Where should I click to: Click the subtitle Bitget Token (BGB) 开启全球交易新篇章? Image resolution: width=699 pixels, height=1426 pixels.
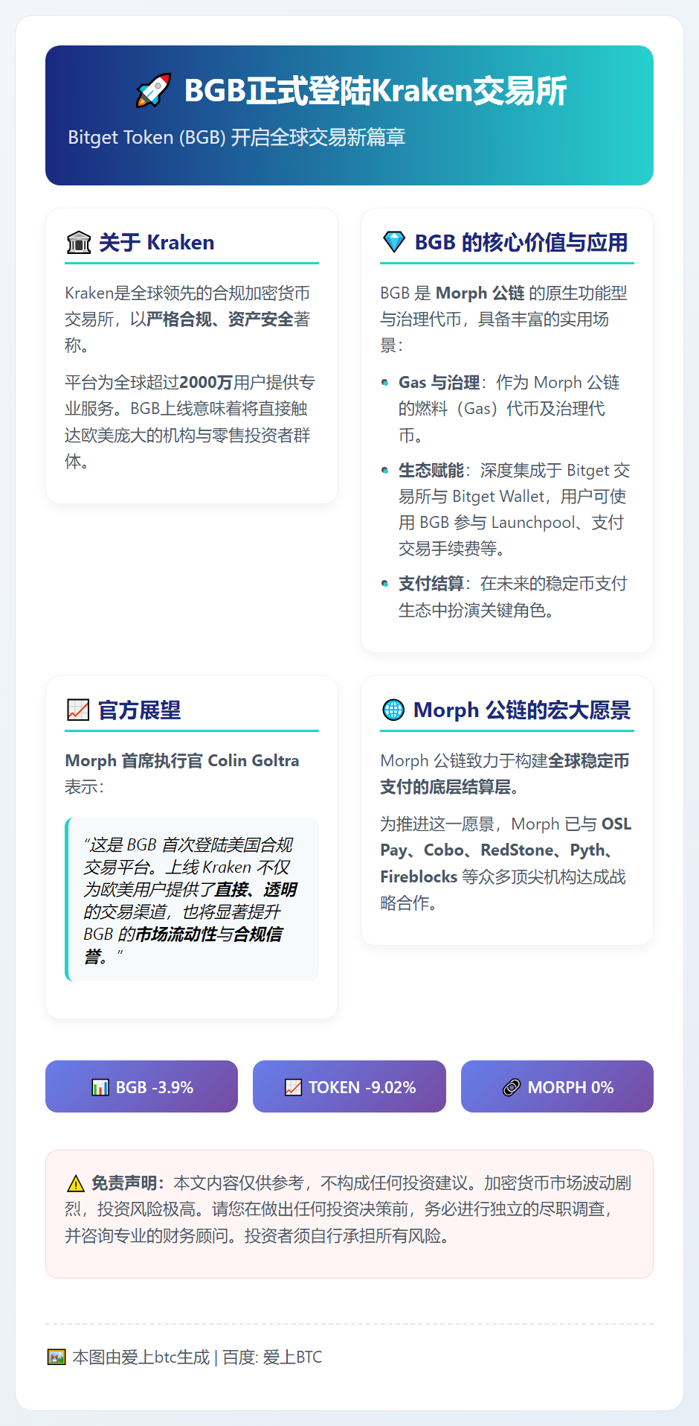[x=236, y=137]
